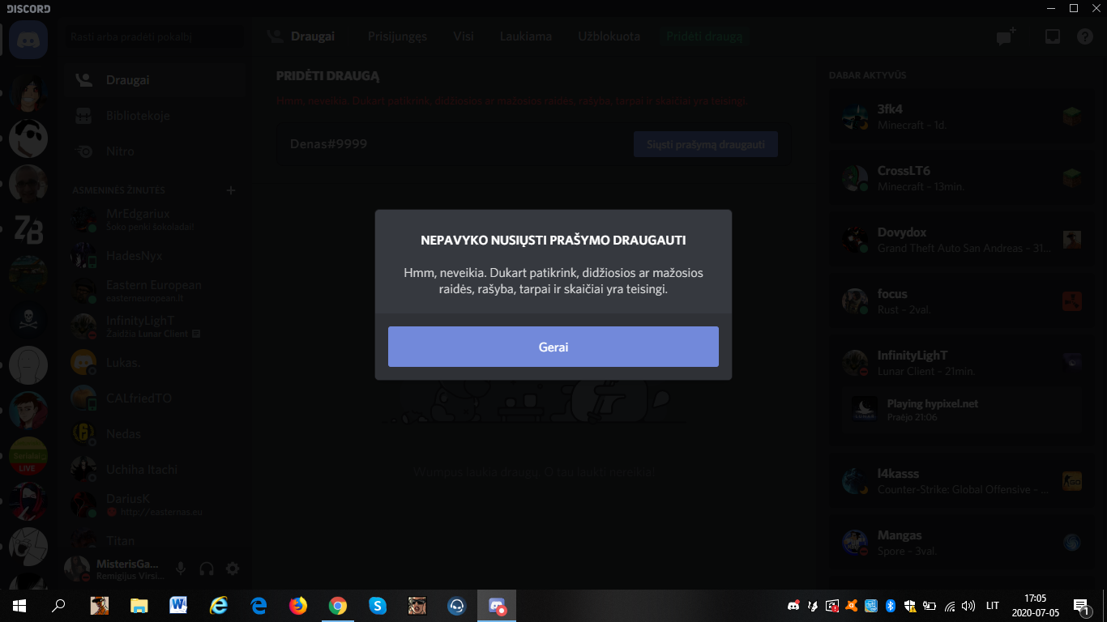The image size is (1107, 622).
Task: Click CS:GO game icon on l4kasss card
Action: pos(1072,481)
